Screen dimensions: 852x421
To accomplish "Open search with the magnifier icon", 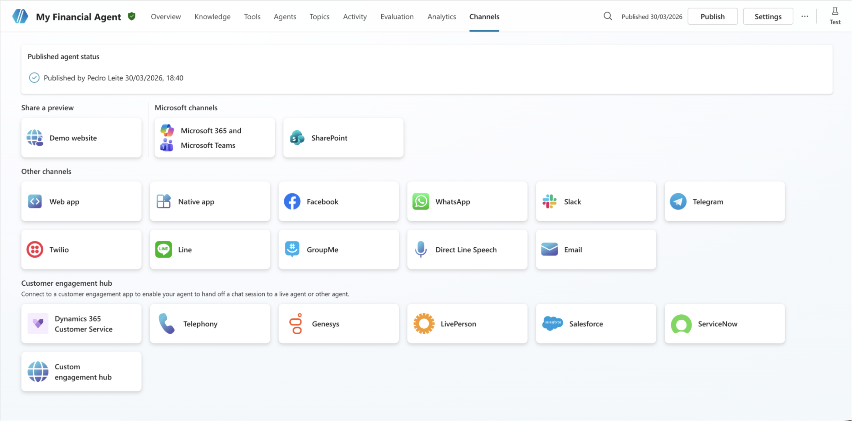I will click(608, 16).
